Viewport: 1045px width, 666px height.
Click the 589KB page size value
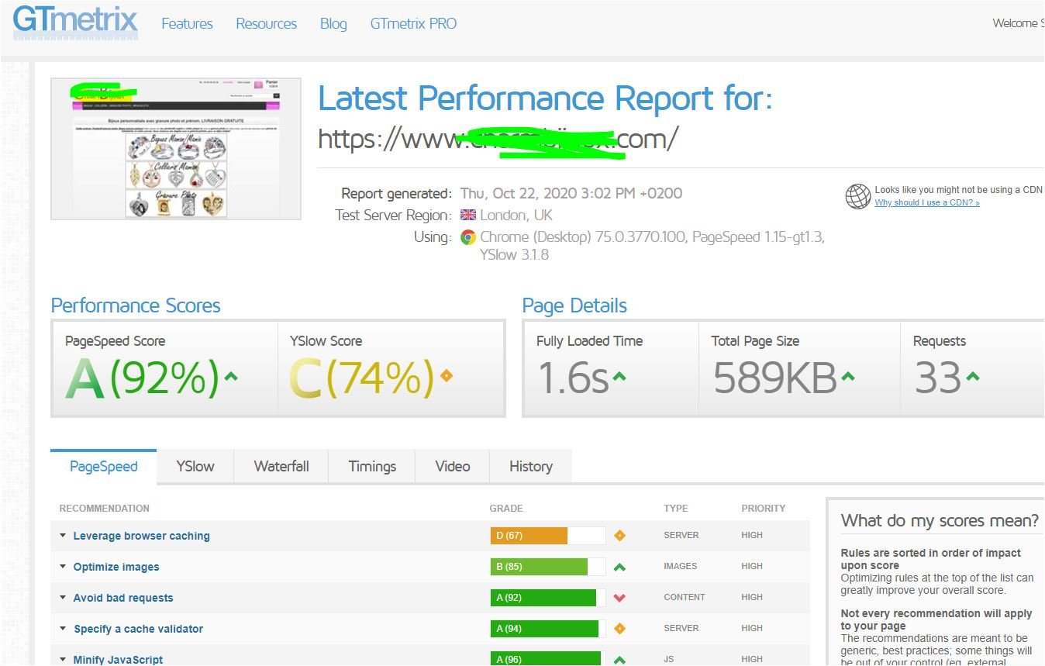pos(775,378)
